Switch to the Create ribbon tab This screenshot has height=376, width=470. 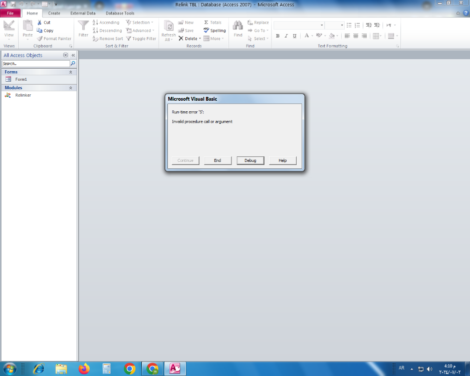click(x=54, y=13)
